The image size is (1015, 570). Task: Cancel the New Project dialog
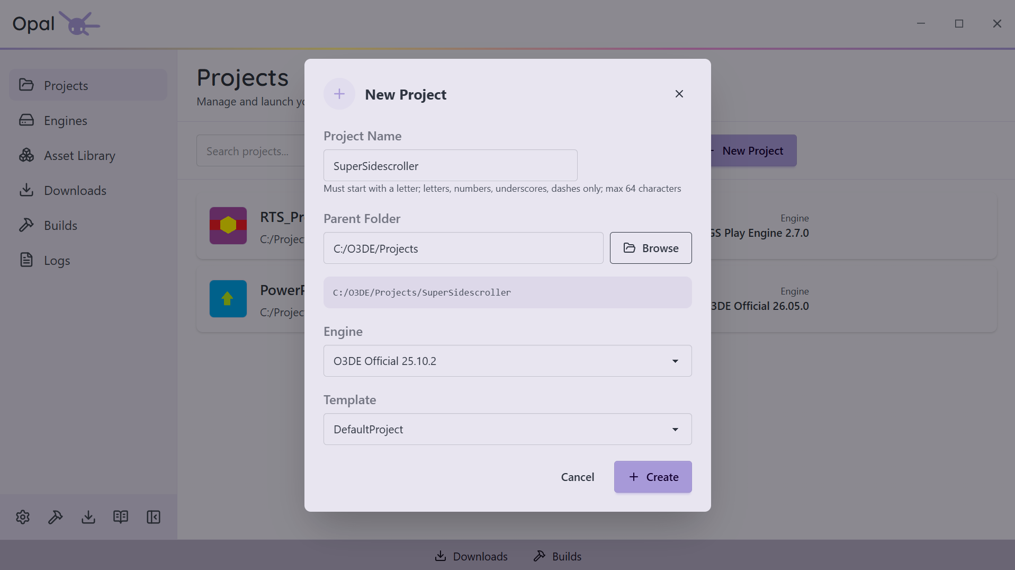click(x=578, y=477)
